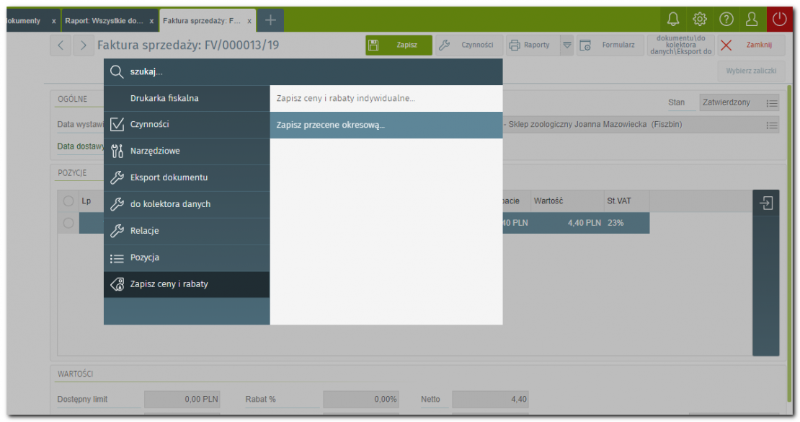Screen dimensions: 800x422
Task: Go to the next document with right arrow
Action: point(84,45)
